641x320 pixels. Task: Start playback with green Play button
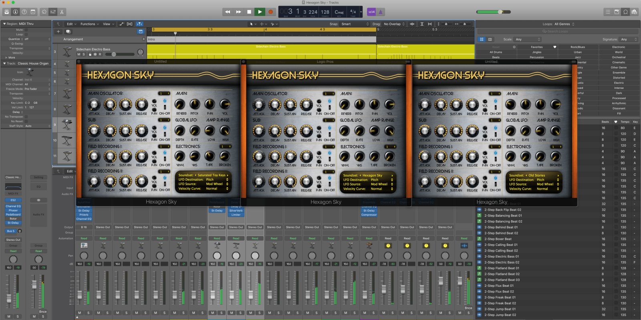pos(260,12)
